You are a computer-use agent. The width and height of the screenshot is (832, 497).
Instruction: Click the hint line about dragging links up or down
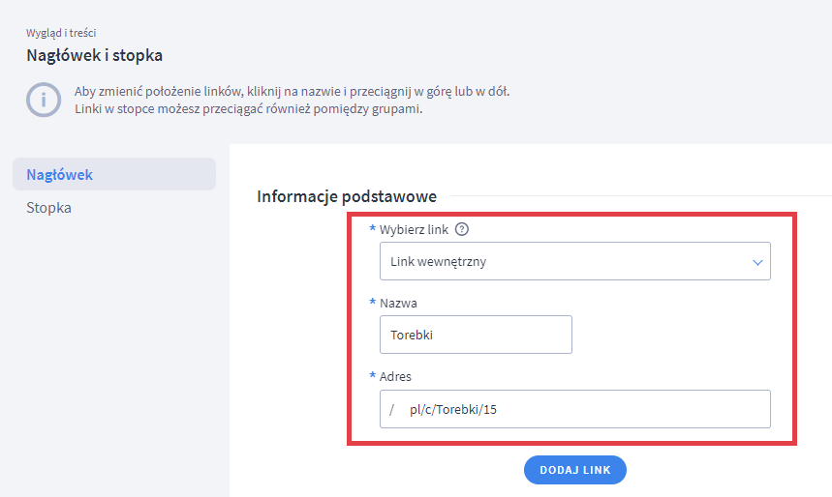(x=292, y=91)
